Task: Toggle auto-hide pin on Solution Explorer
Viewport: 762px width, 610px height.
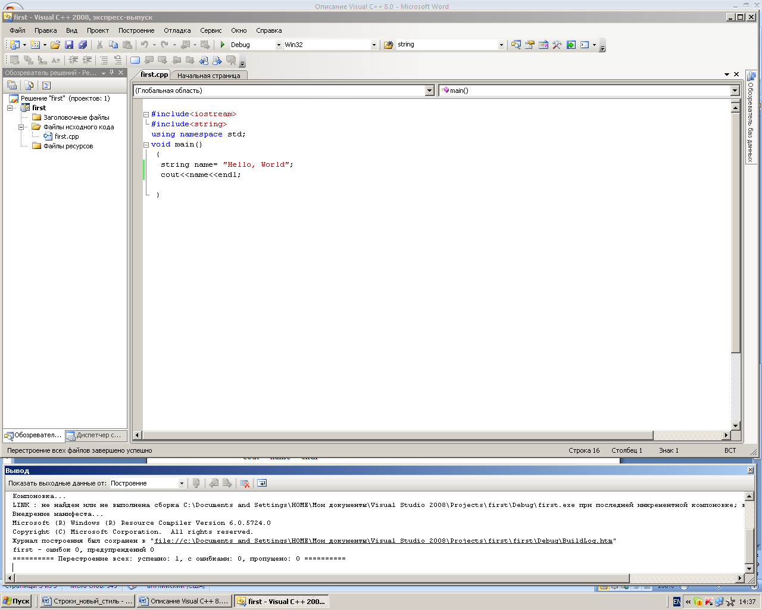Action: coord(112,73)
